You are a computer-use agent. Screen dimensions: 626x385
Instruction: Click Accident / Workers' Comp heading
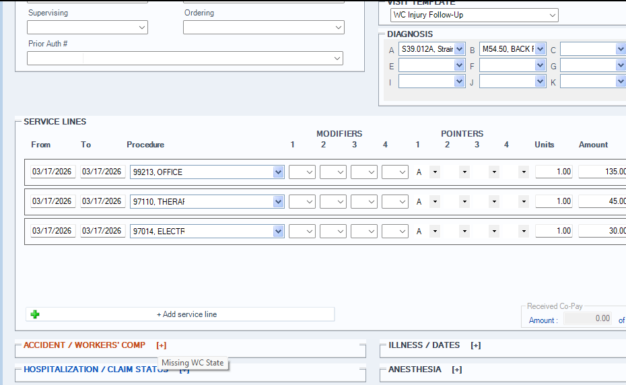point(84,345)
